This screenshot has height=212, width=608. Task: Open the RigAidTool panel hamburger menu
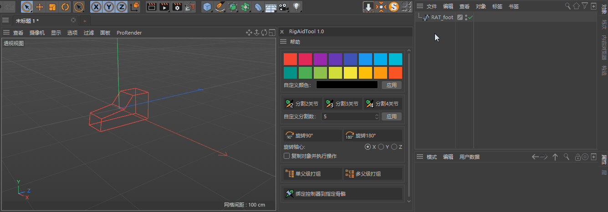(283, 42)
